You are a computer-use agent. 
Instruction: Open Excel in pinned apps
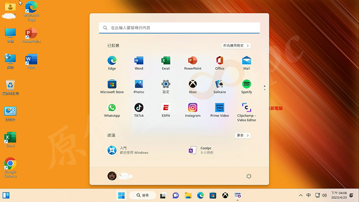point(166,63)
